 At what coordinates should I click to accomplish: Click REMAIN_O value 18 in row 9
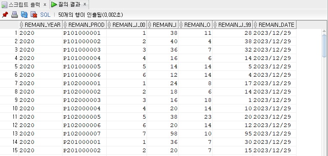point(195,100)
